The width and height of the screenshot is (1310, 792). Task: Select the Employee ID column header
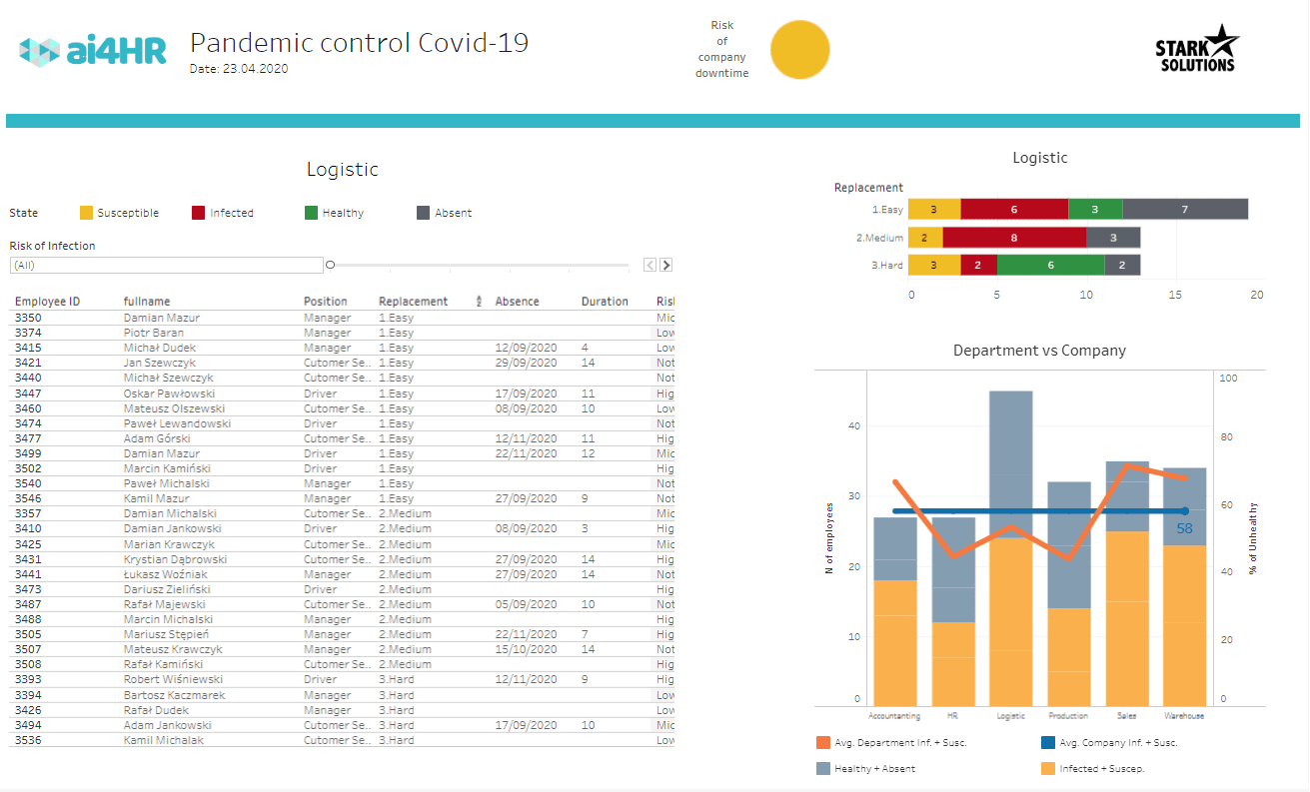click(x=47, y=302)
